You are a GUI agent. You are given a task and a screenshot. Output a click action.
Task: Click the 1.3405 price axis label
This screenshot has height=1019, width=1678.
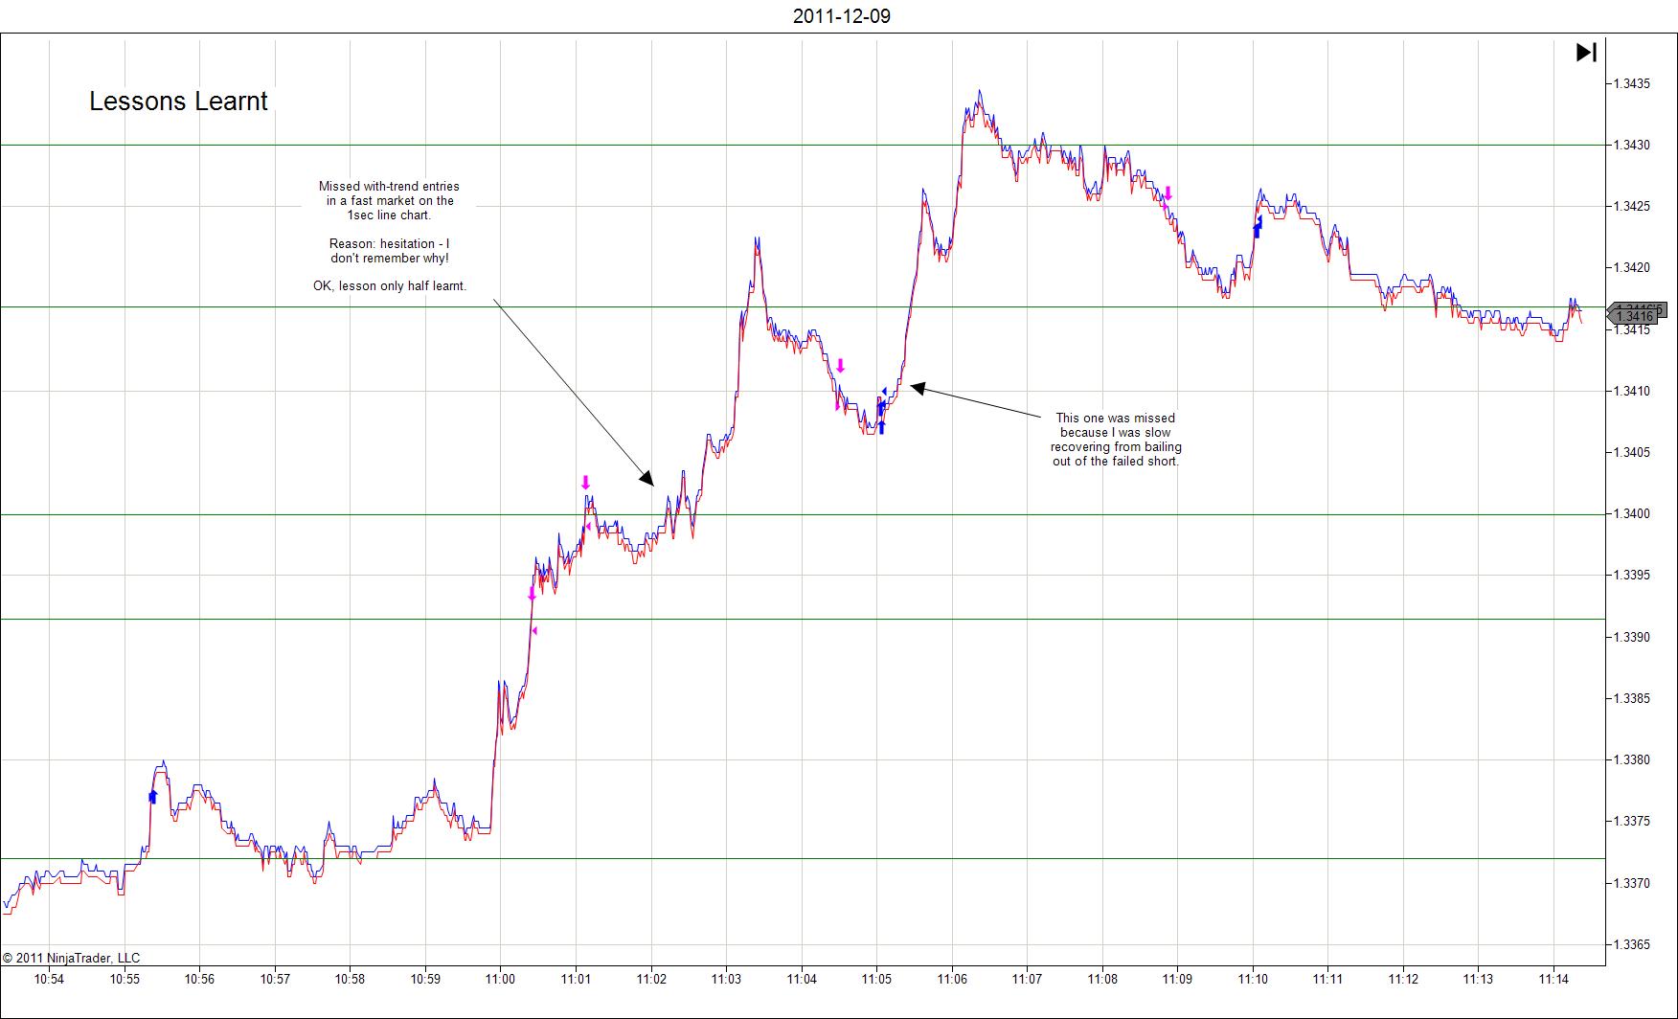[x=1632, y=453]
